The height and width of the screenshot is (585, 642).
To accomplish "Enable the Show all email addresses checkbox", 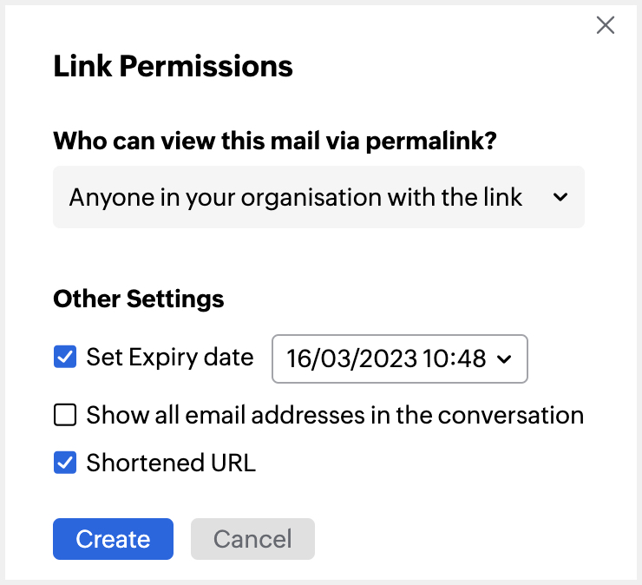I will click(65, 415).
